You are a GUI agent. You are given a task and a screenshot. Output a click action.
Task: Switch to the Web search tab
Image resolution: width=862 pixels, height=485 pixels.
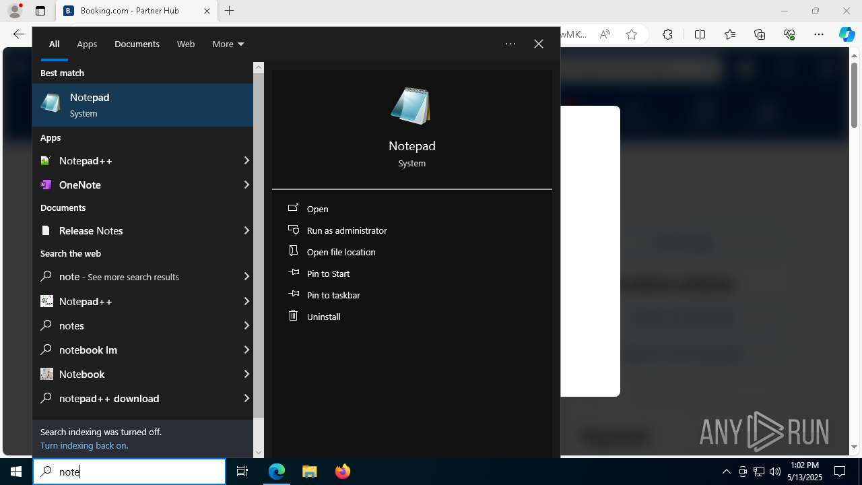(186, 44)
